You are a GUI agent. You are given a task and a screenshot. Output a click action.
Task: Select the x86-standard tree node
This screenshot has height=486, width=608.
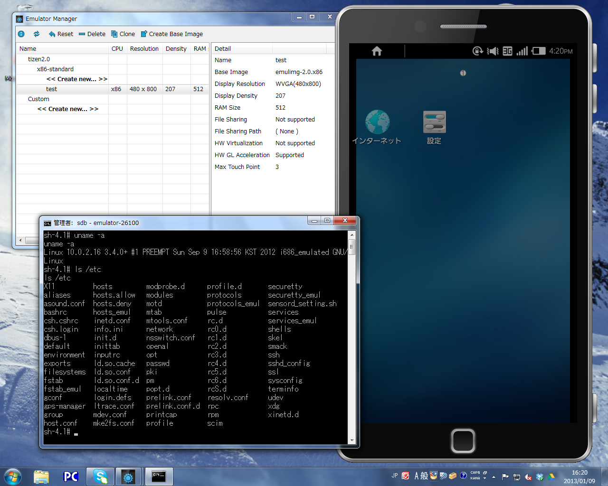tap(55, 69)
